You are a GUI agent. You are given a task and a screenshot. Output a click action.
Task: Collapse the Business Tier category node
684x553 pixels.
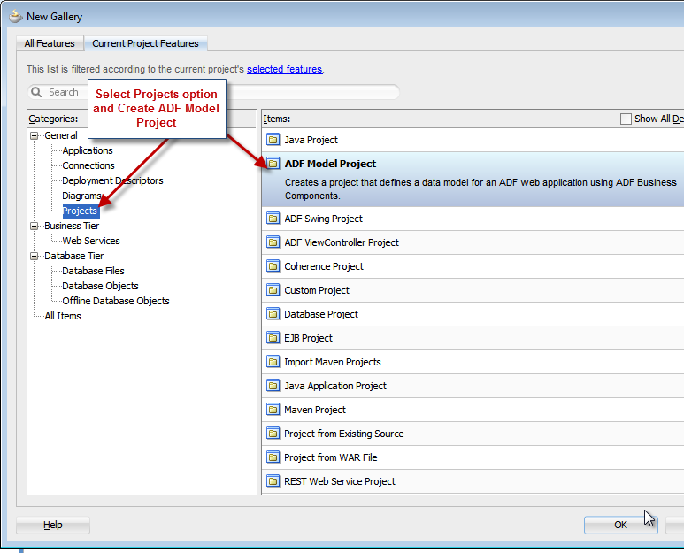pyautogui.click(x=34, y=226)
